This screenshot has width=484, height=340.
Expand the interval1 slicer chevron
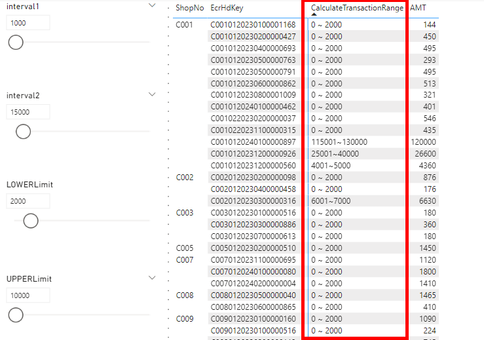(152, 5)
